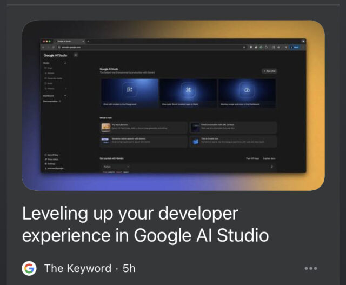Open the Python language dropdown
The height and width of the screenshot is (285, 346).
pos(116,167)
